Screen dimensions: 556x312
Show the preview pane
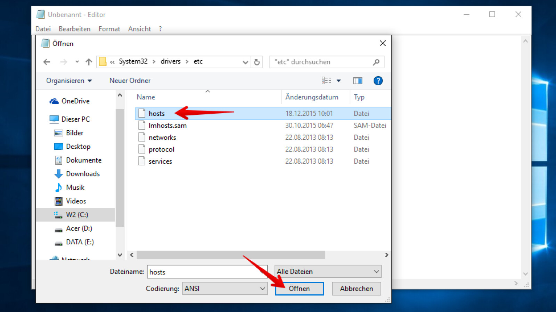point(358,80)
